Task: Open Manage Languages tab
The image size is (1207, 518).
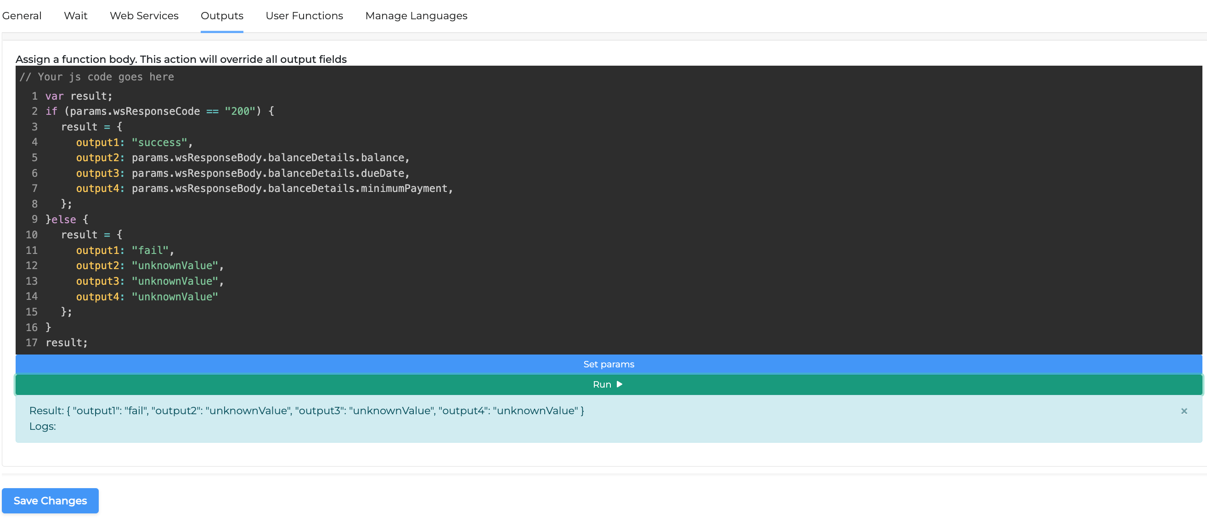Action: [416, 16]
